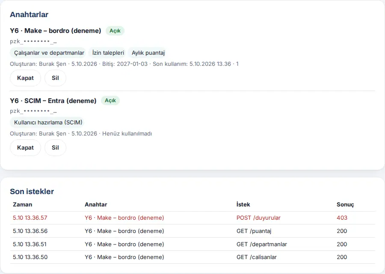Screen dimensions: 385x274
Task: Click the 'GET /puantaj' request cell
Action: (x=254, y=231)
